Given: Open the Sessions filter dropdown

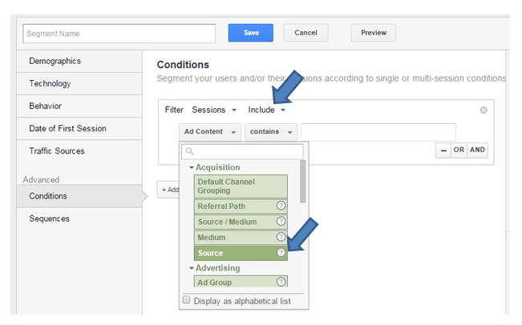Looking at the screenshot, I should pyautogui.click(x=214, y=110).
